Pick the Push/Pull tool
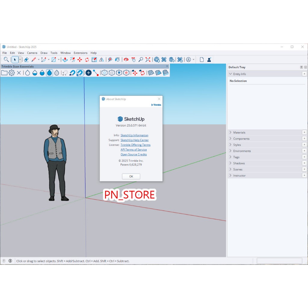 tap(65, 60)
